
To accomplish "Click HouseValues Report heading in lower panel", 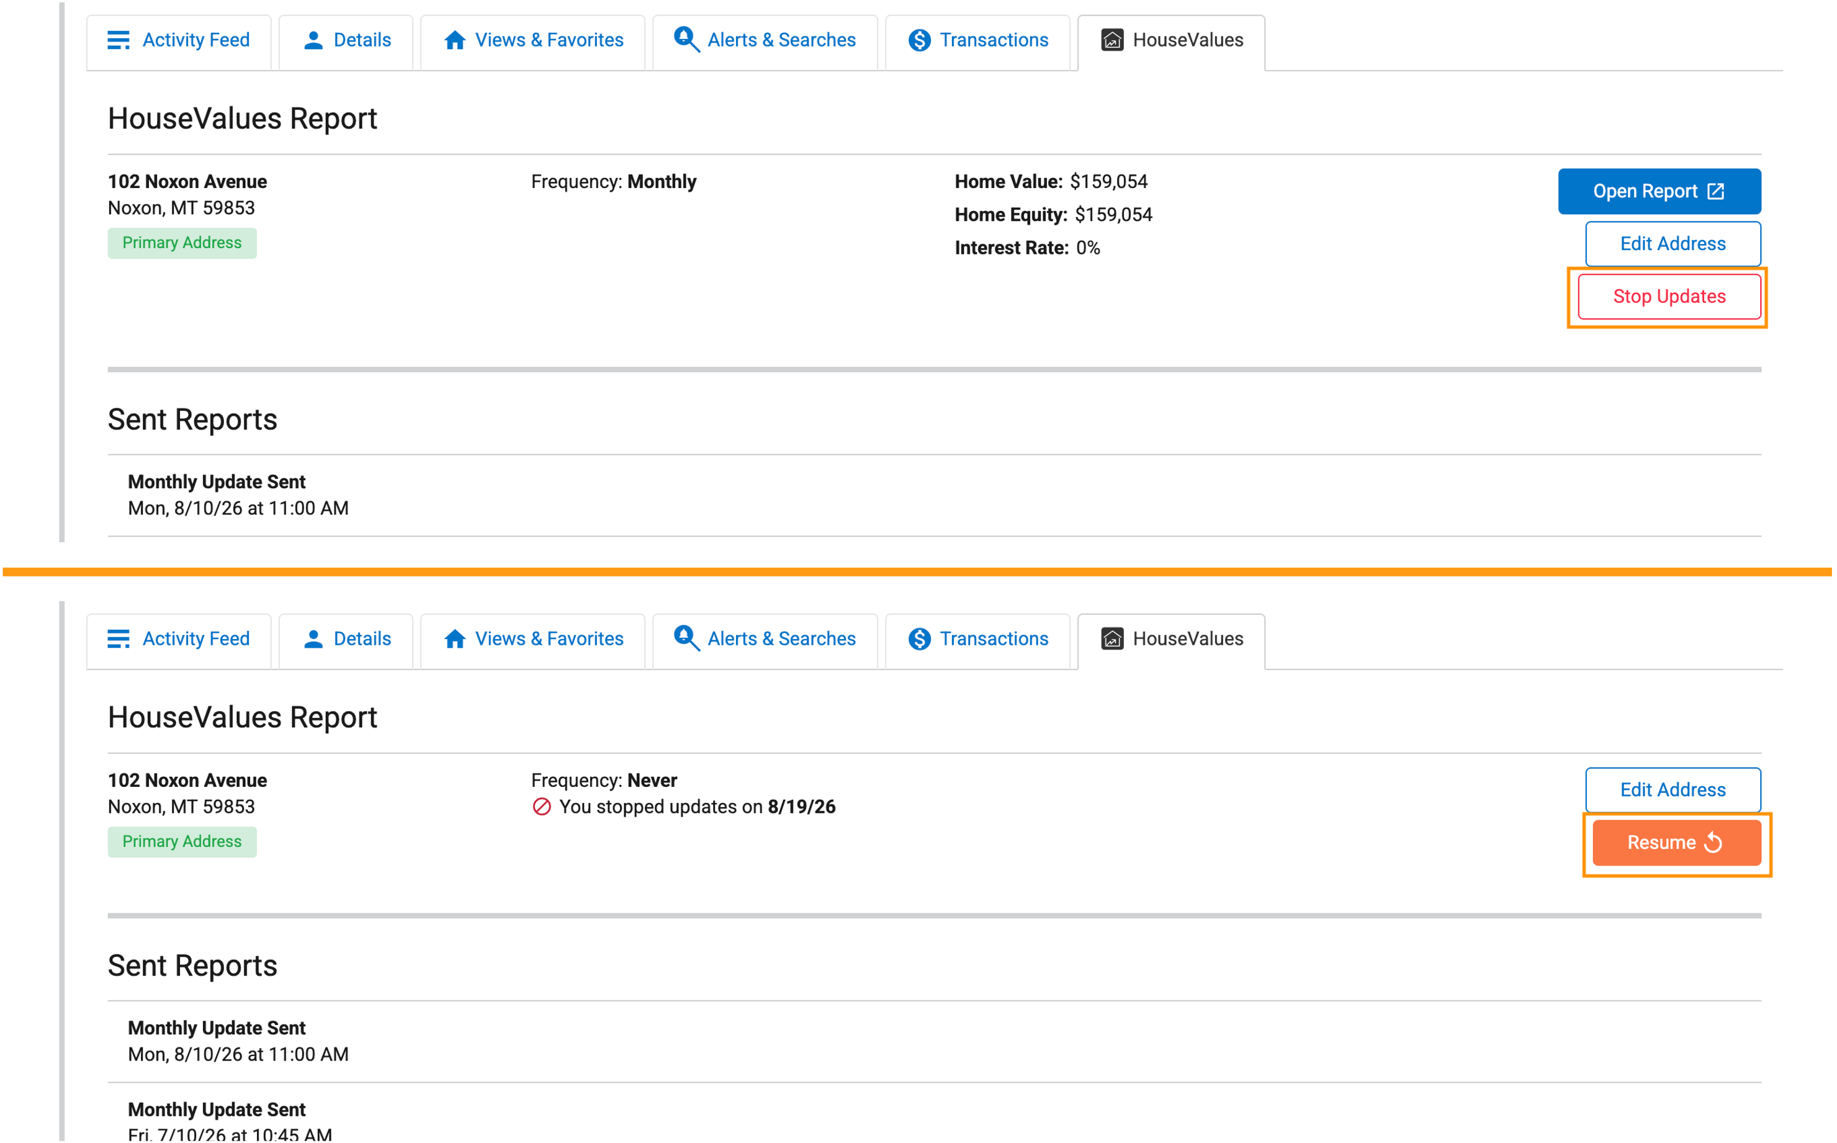I will click(243, 717).
